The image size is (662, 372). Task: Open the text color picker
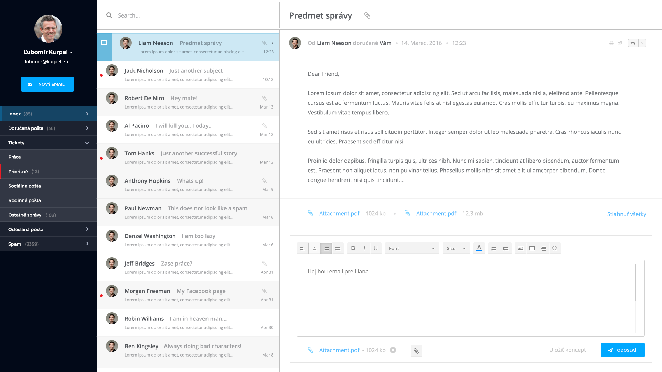[479, 248]
